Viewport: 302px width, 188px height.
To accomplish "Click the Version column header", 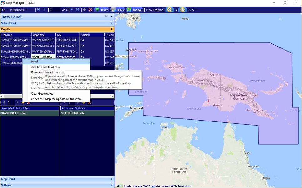I will pos(92,35).
